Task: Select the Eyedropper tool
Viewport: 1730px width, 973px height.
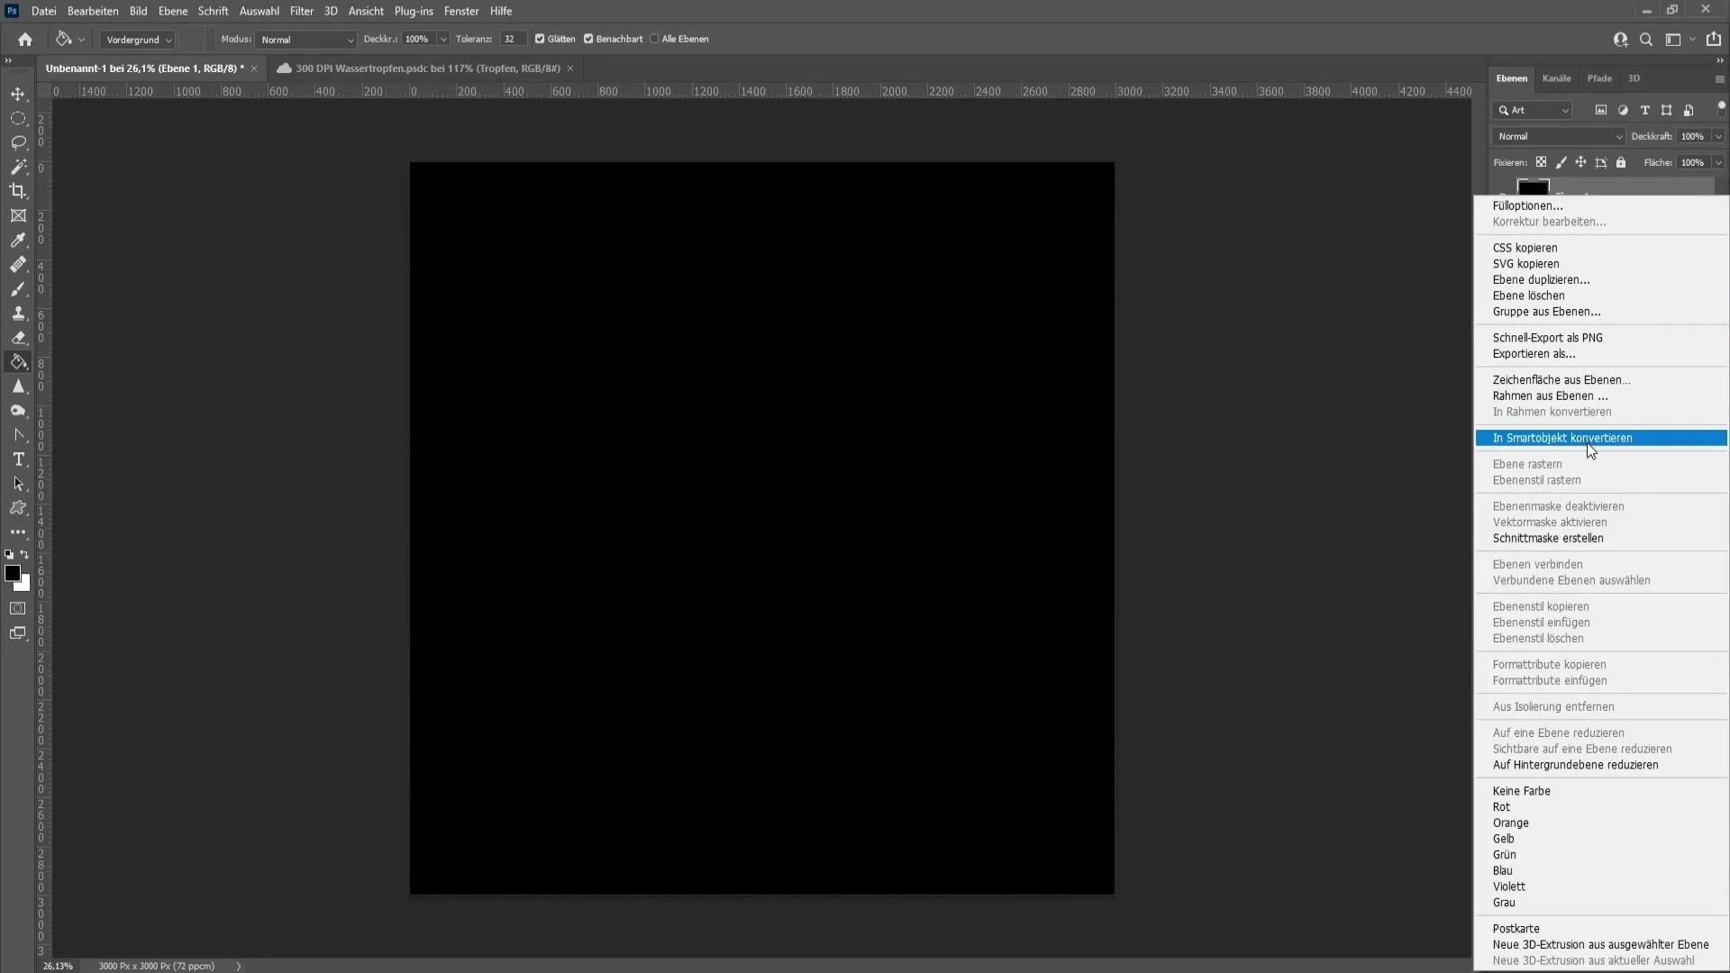Action: pos(18,240)
